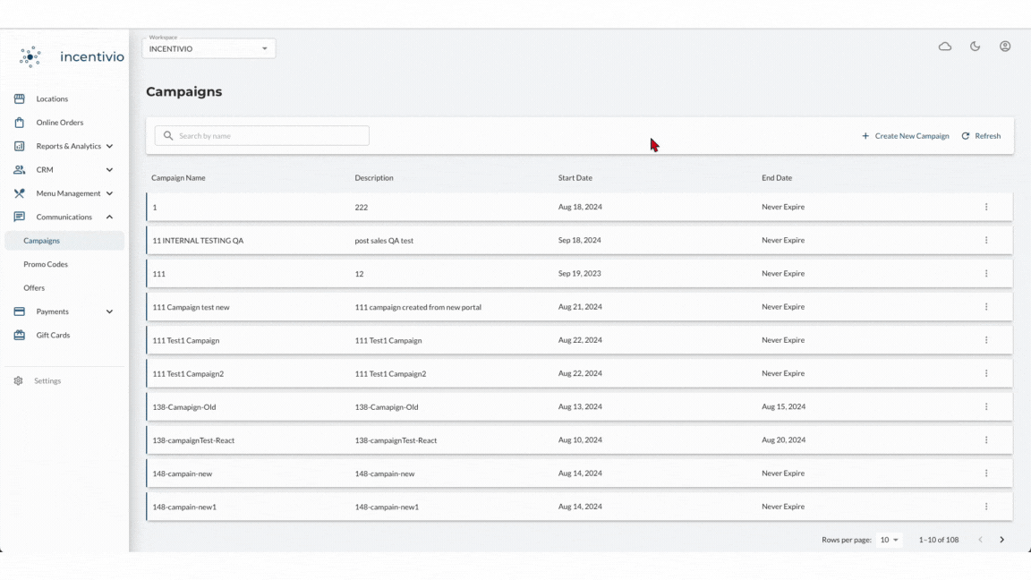Open Online Orders from the sidebar
Image resolution: width=1031 pixels, height=580 pixels.
pos(59,123)
